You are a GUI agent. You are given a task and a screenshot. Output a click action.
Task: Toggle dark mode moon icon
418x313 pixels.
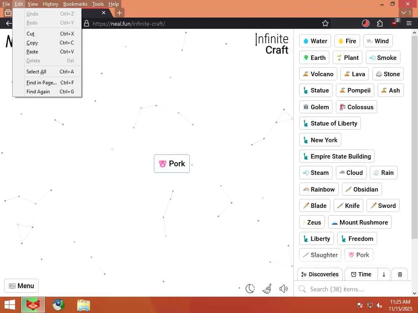point(250,289)
